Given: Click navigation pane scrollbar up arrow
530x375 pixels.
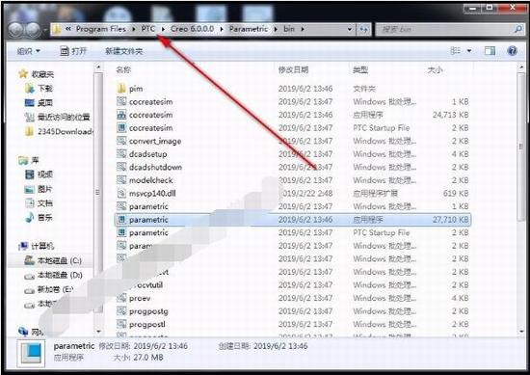Looking at the screenshot, I should coord(98,67).
